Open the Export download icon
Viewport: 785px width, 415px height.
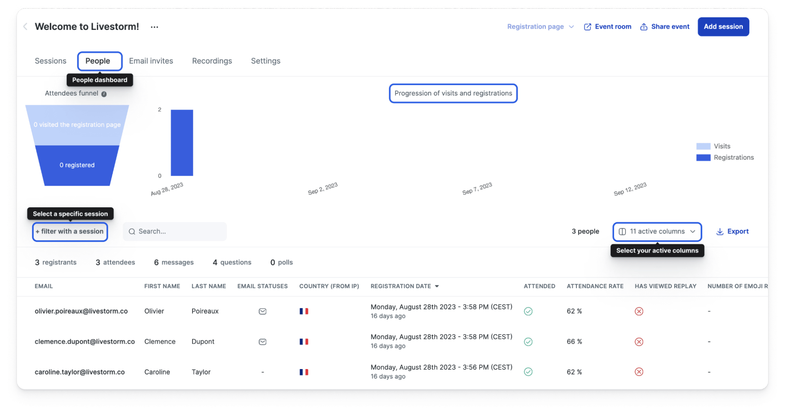(x=720, y=232)
